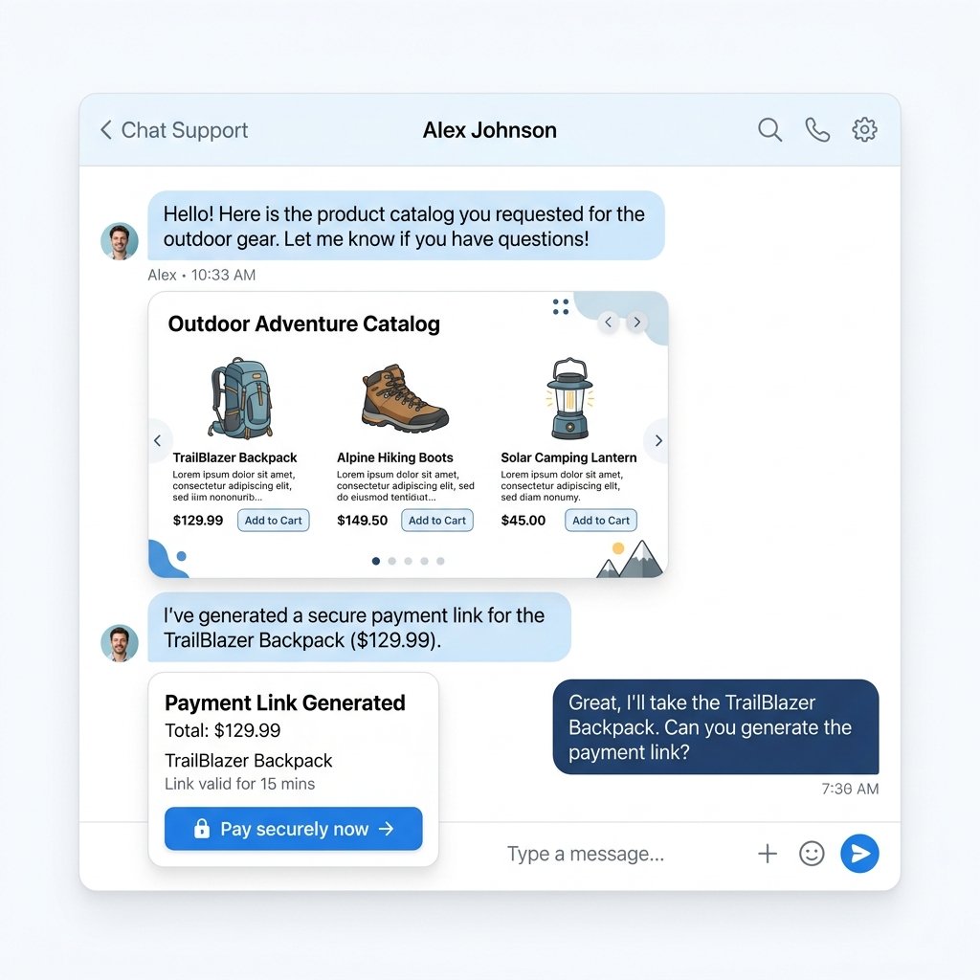This screenshot has height=980, width=980.
Task: Open the search magnifier icon
Action: click(x=769, y=130)
